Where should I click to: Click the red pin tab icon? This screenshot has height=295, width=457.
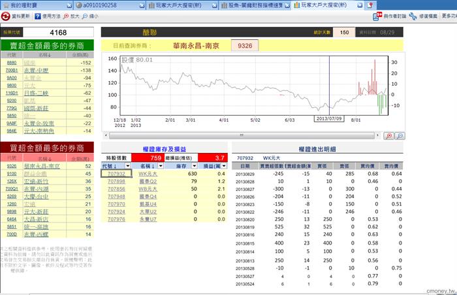pos(370,5)
